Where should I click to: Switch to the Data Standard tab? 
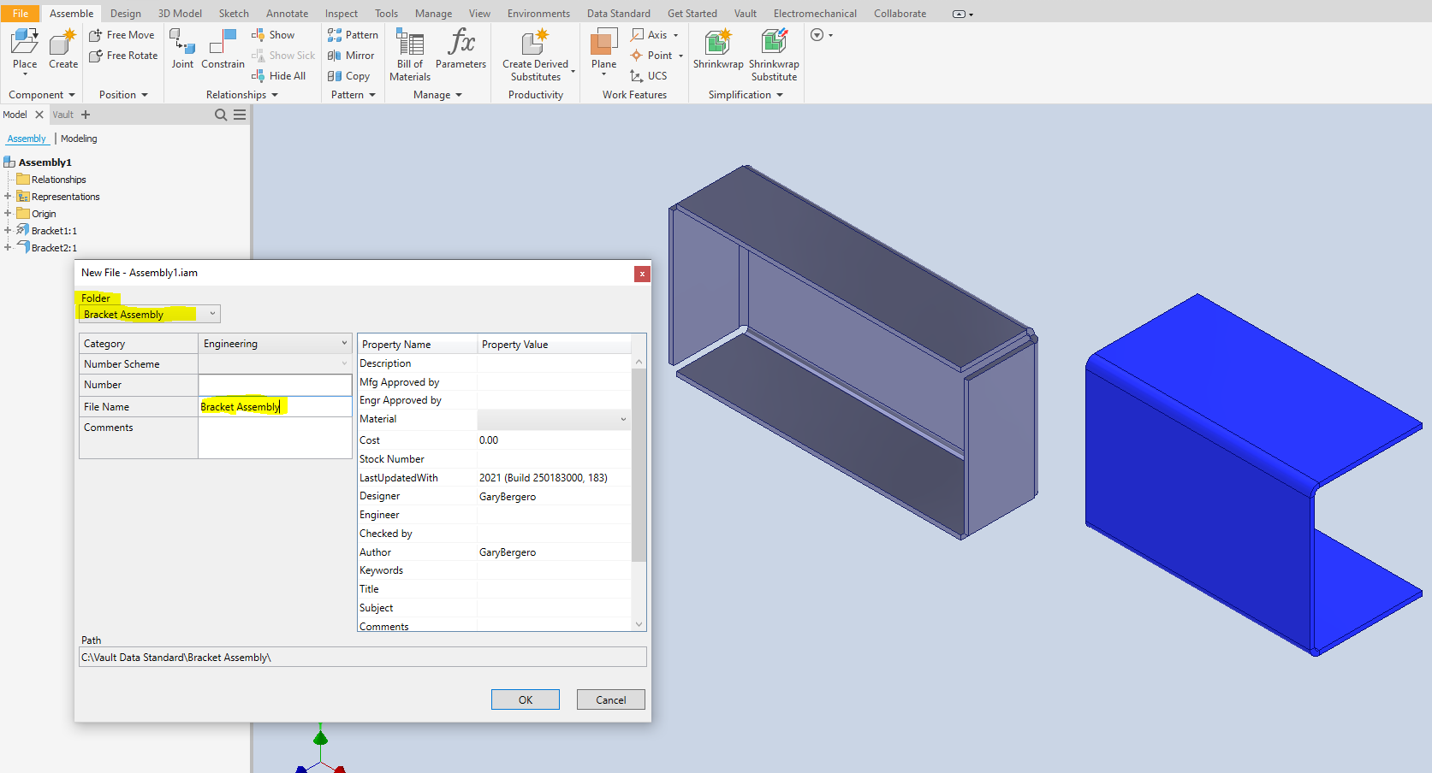pyautogui.click(x=618, y=14)
